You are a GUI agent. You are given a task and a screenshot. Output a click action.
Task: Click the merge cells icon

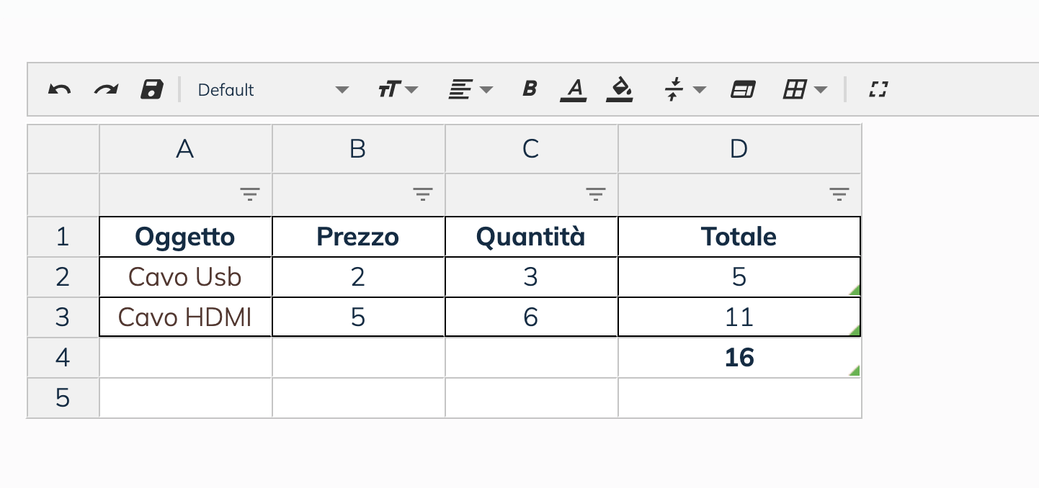pos(742,90)
